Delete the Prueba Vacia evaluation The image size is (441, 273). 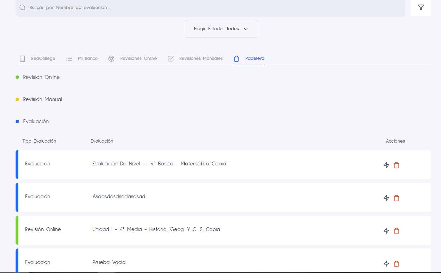396,264
